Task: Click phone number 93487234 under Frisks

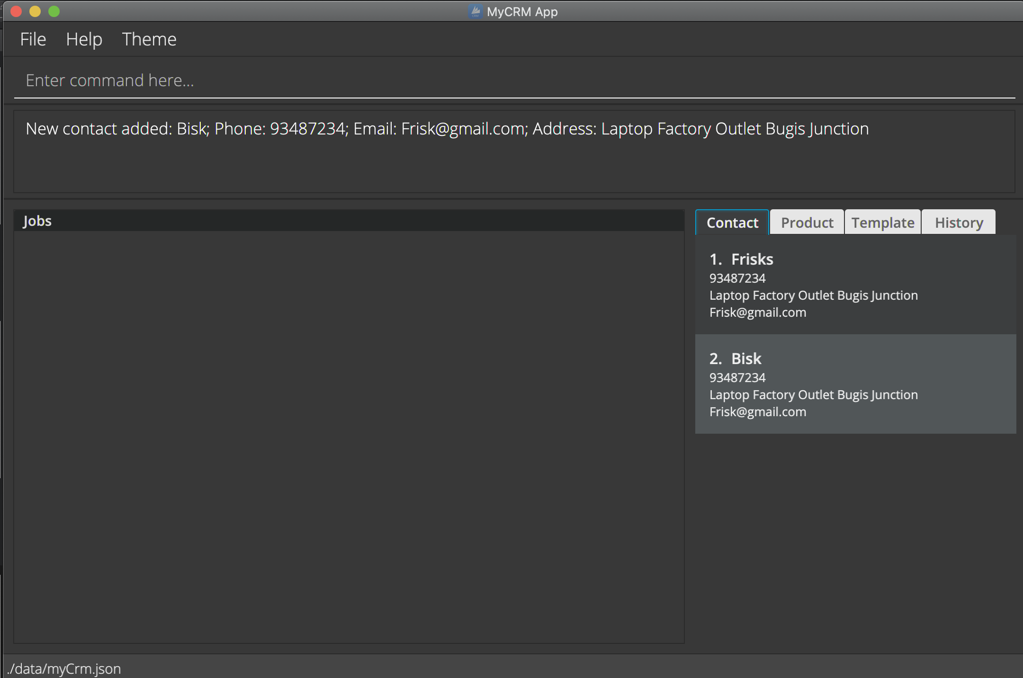Action: coord(737,278)
